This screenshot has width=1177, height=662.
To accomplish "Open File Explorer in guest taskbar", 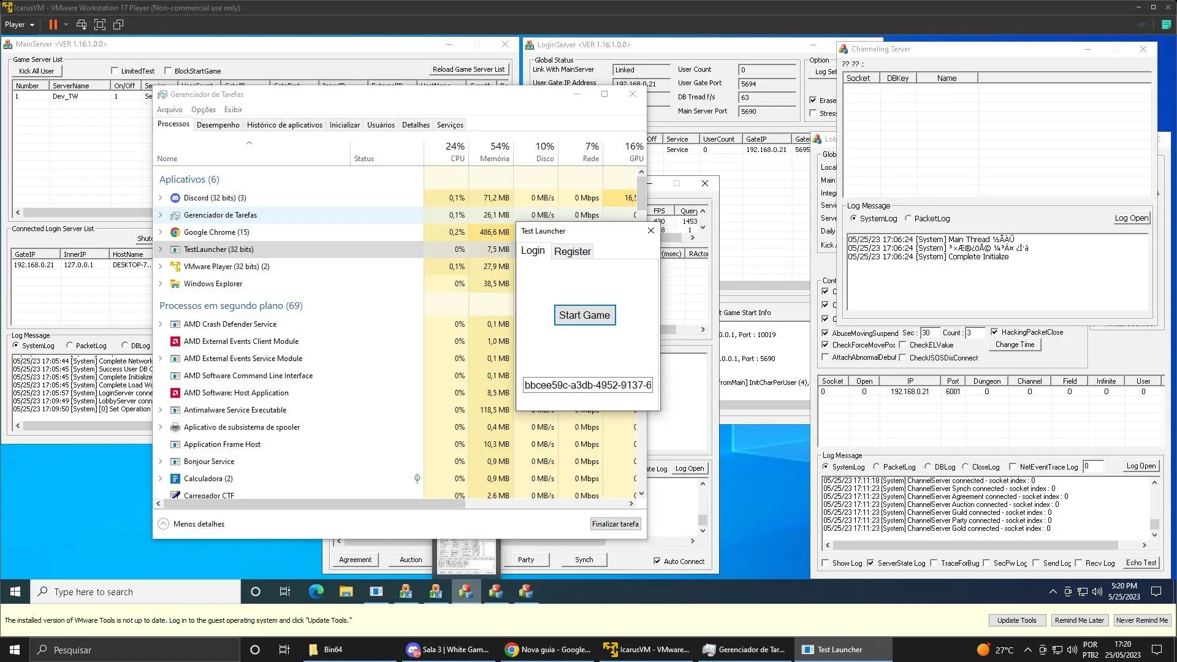I will pos(346,592).
